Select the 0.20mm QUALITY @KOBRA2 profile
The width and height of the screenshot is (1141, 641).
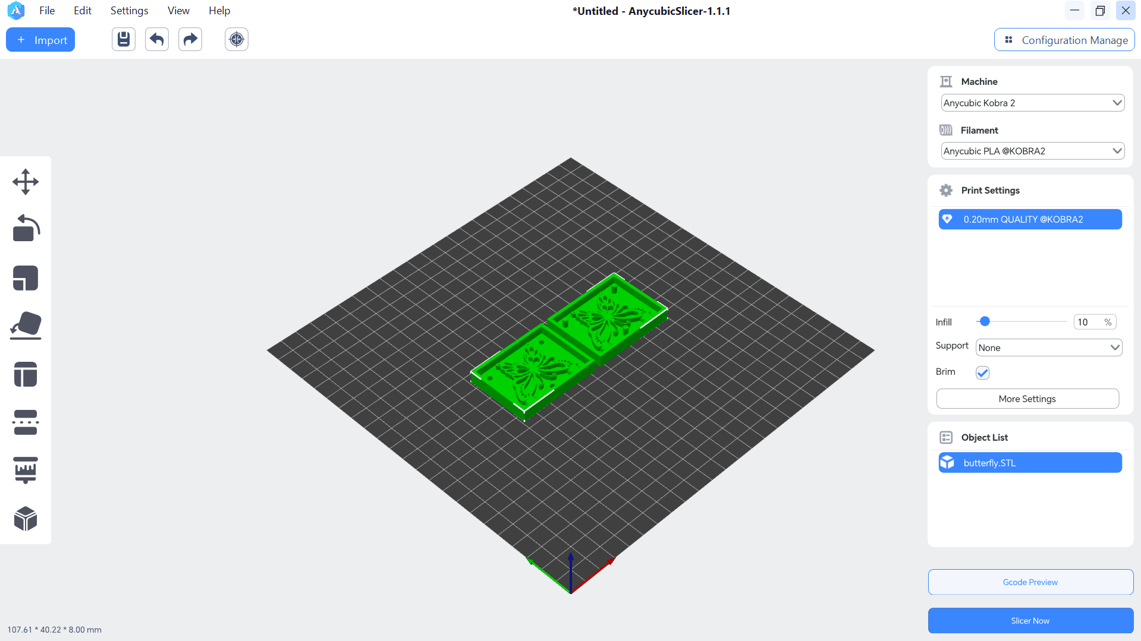tap(1030, 219)
